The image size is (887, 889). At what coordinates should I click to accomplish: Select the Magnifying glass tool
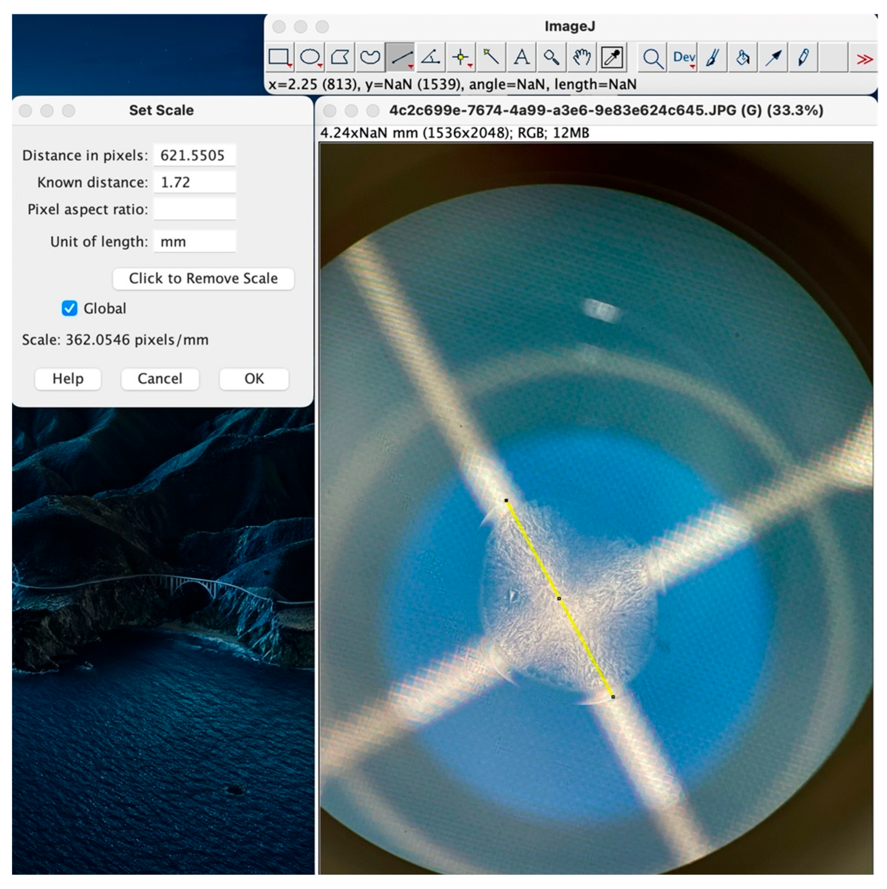point(551,58)
